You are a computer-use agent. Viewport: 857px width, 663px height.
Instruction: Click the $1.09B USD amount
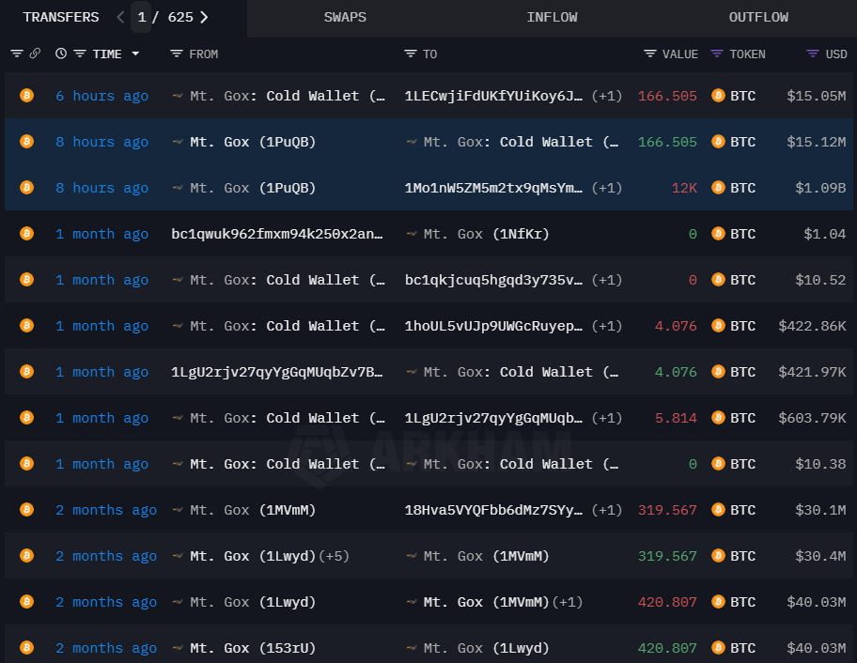coord(820,187)
